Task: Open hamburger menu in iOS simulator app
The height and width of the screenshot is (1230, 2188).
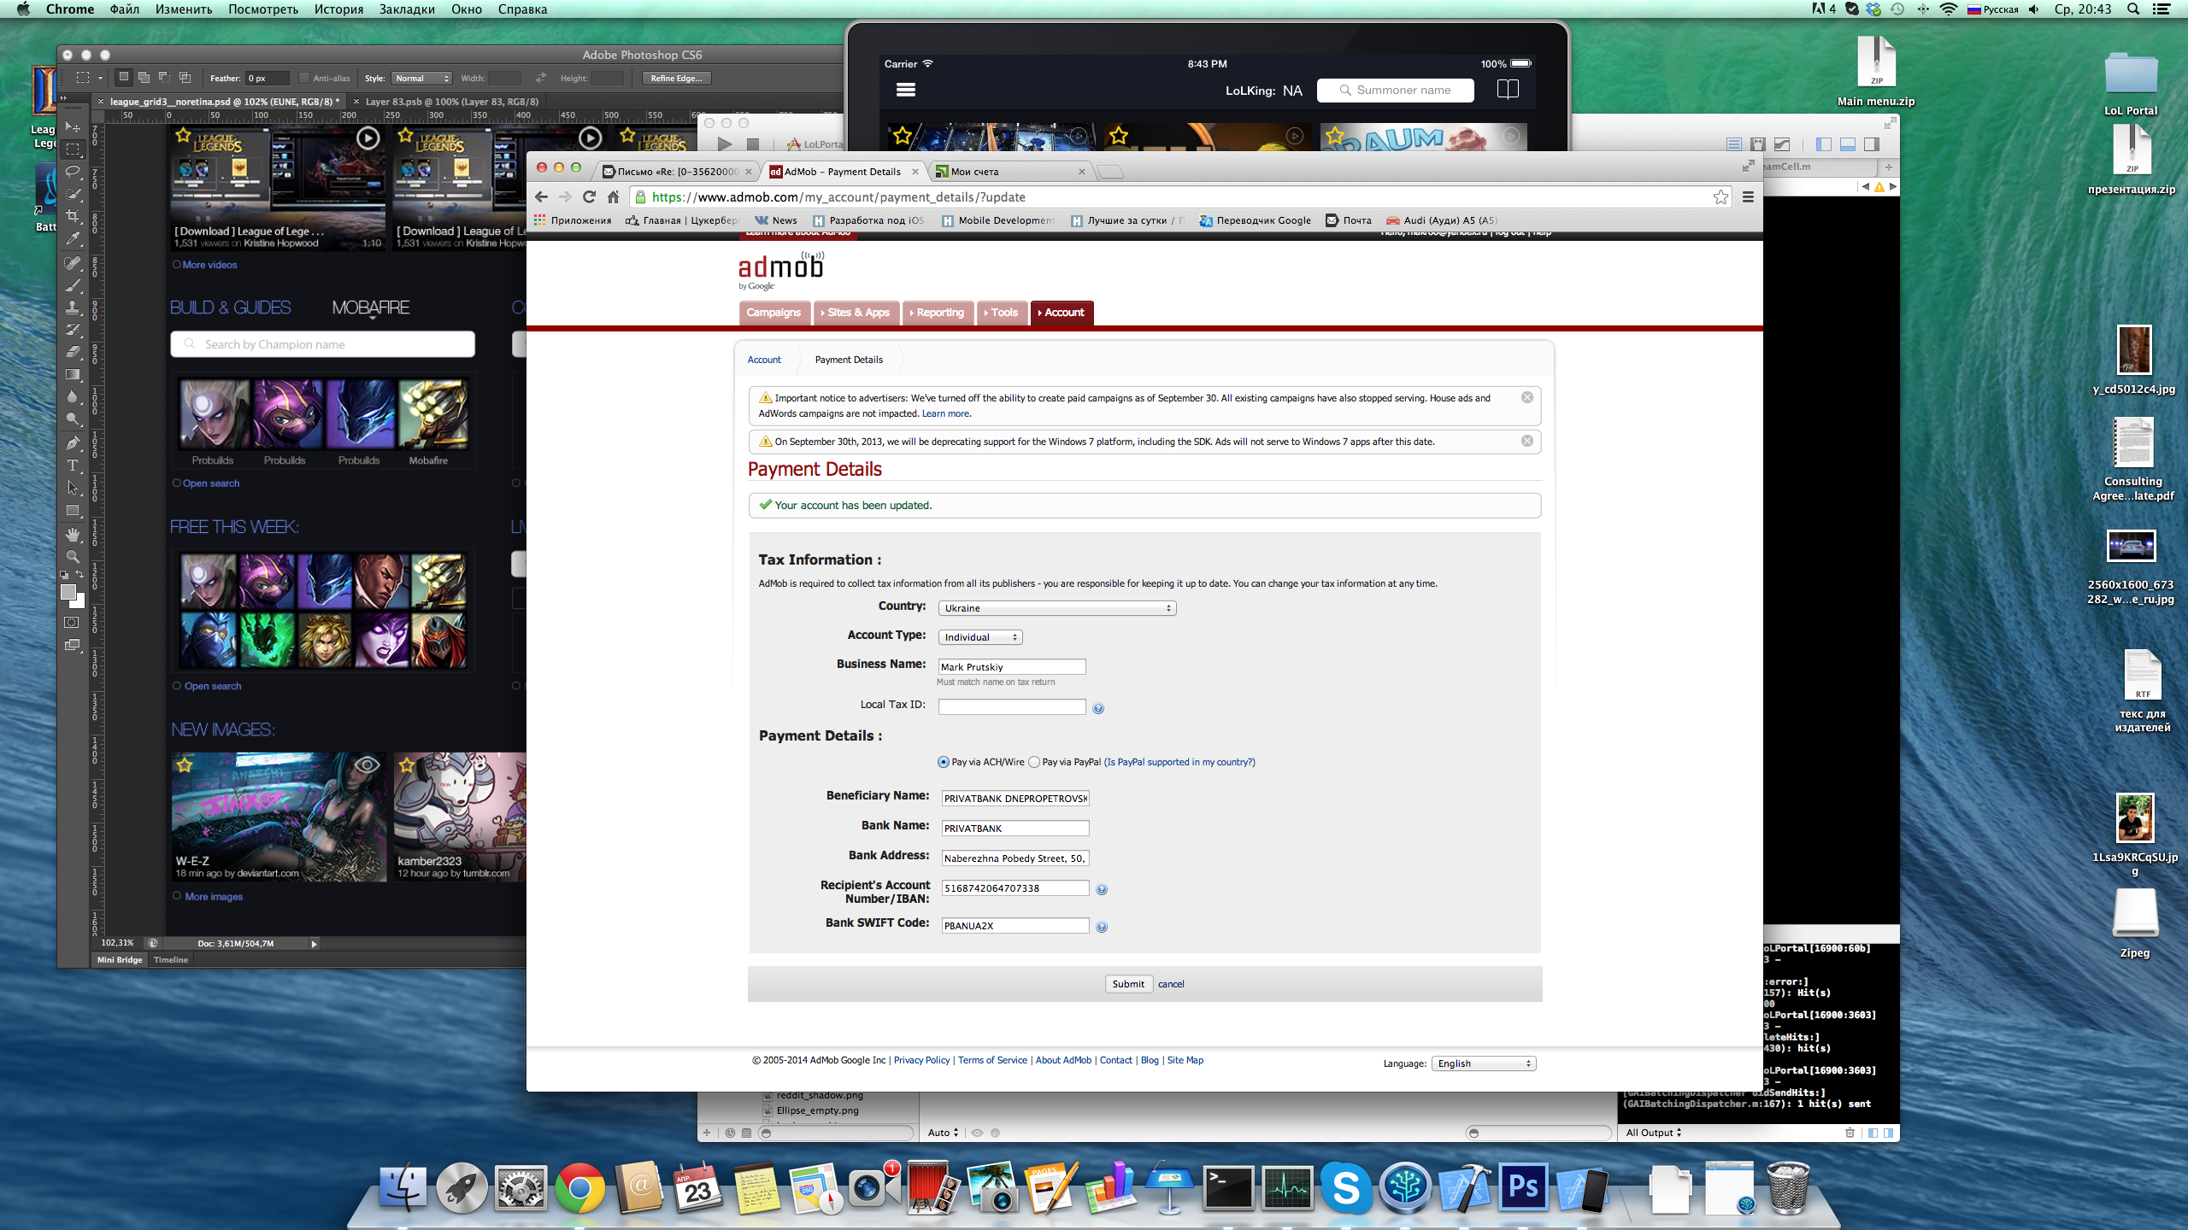Action: (906, 90)
